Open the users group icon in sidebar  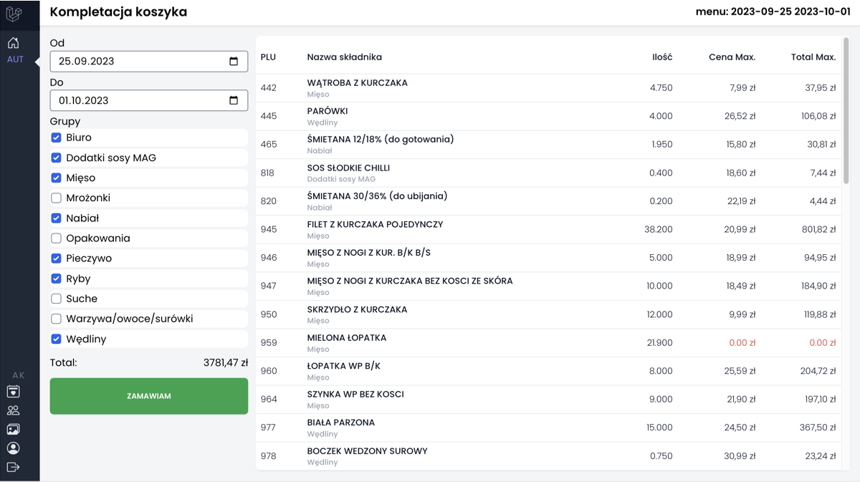click(13, 410)
